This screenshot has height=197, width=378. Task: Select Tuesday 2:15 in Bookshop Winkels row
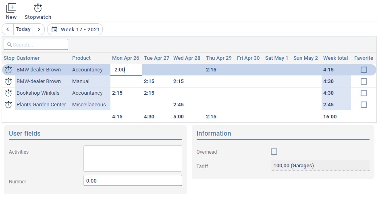pyautogui.click(x=149, y=93)
